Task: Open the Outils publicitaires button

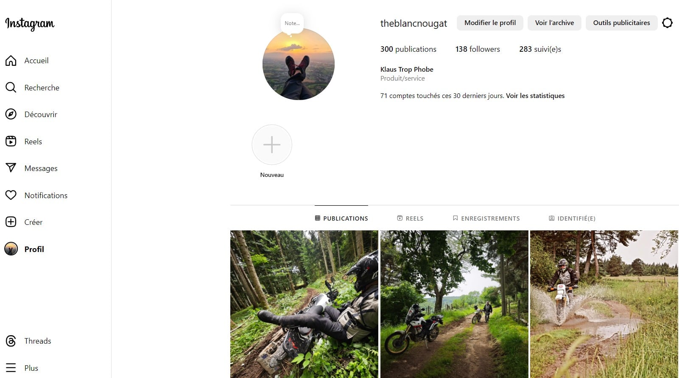Action: click(621, 23)
